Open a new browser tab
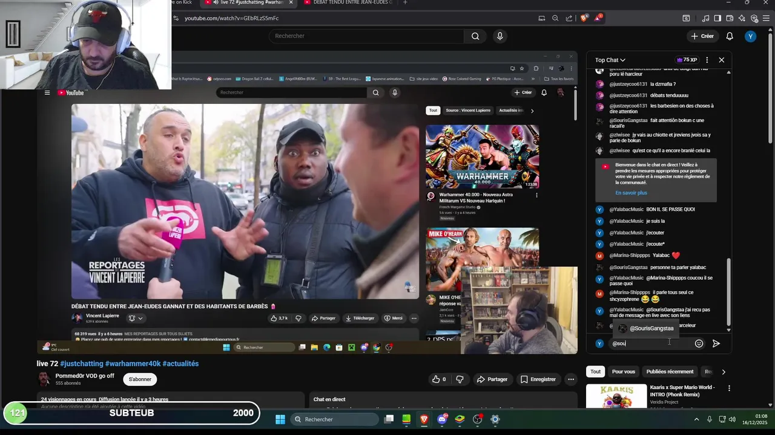Screen dimensions: 775x435 [405, 2]
